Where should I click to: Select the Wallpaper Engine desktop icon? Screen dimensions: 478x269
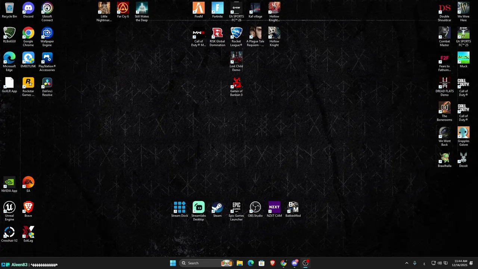point(47,37)
